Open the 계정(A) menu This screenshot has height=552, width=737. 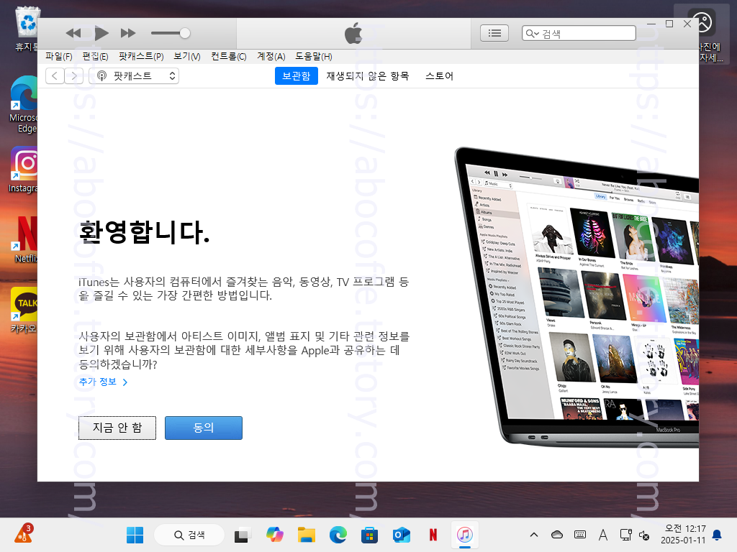click(271, 56)
